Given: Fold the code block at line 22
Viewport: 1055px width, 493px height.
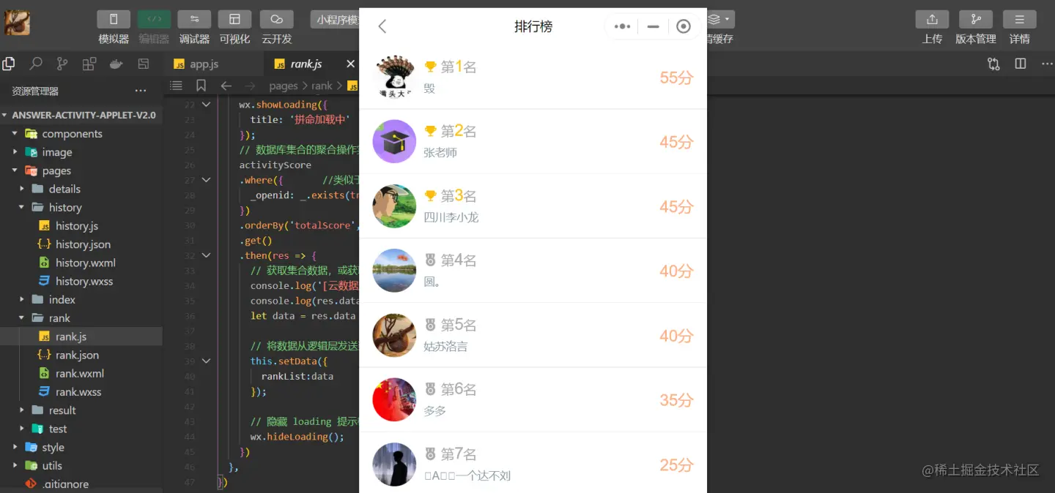Looking at the screenshot, I should tap(206, 105).
